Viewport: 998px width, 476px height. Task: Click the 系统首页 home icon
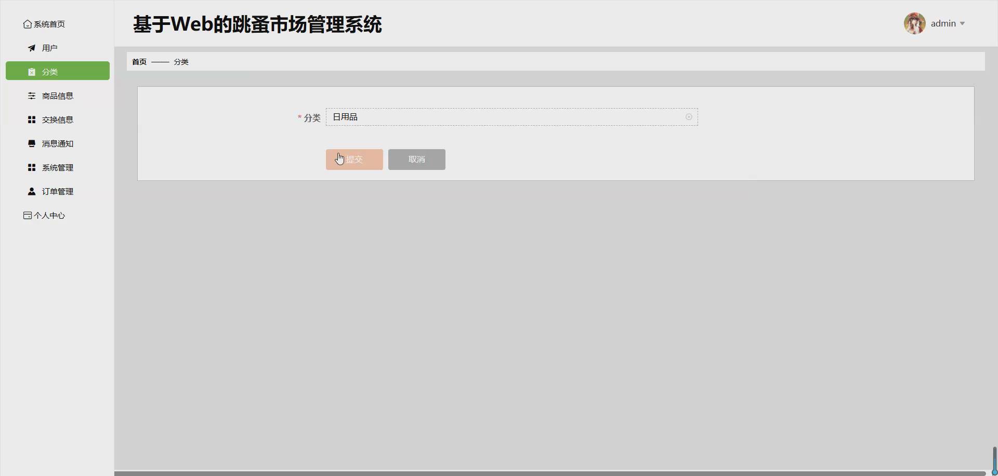click(x=27, y=23)
